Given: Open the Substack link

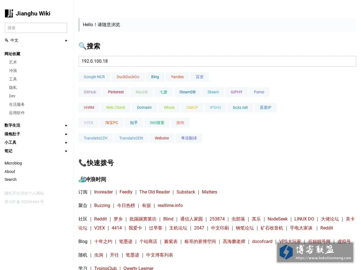Looking at the screenshot, I should 186,192.
